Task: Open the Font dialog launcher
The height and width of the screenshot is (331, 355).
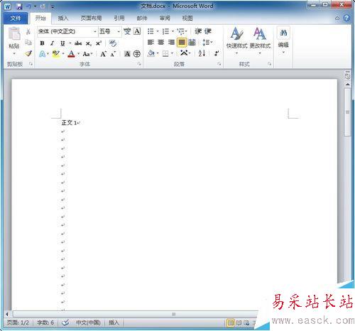Action: pyautogui.click(x=139, y=64)
